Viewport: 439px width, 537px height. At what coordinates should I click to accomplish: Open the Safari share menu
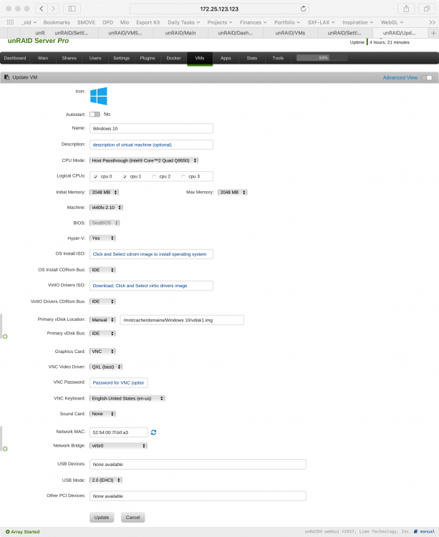406,9
